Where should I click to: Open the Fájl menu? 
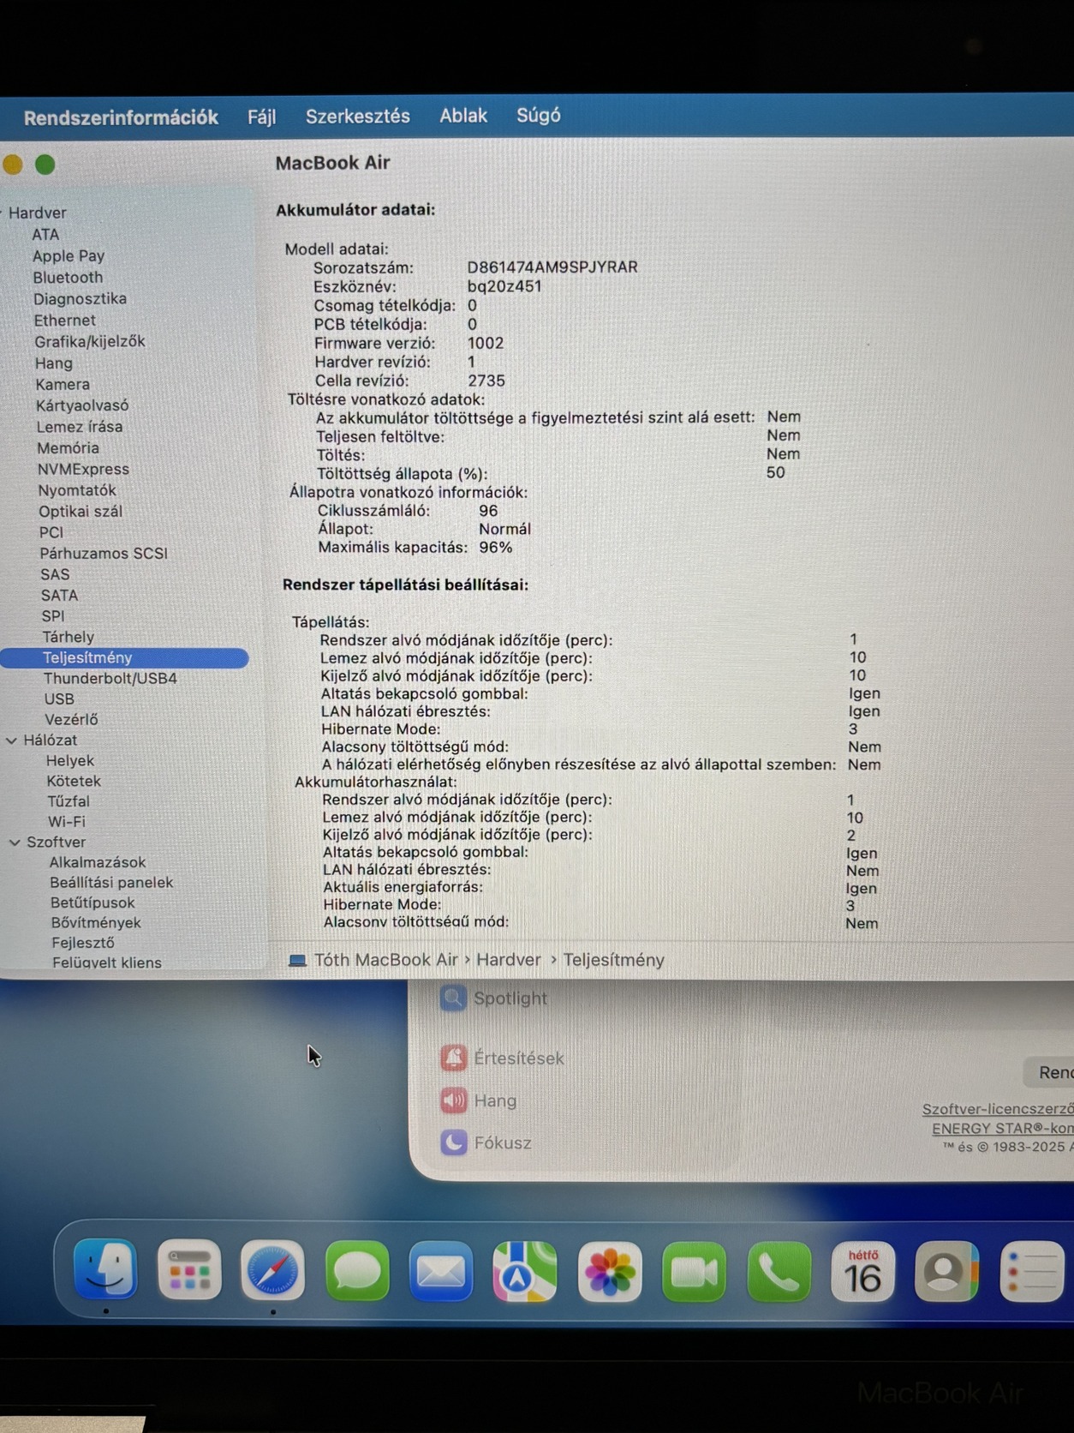point(261,117)
